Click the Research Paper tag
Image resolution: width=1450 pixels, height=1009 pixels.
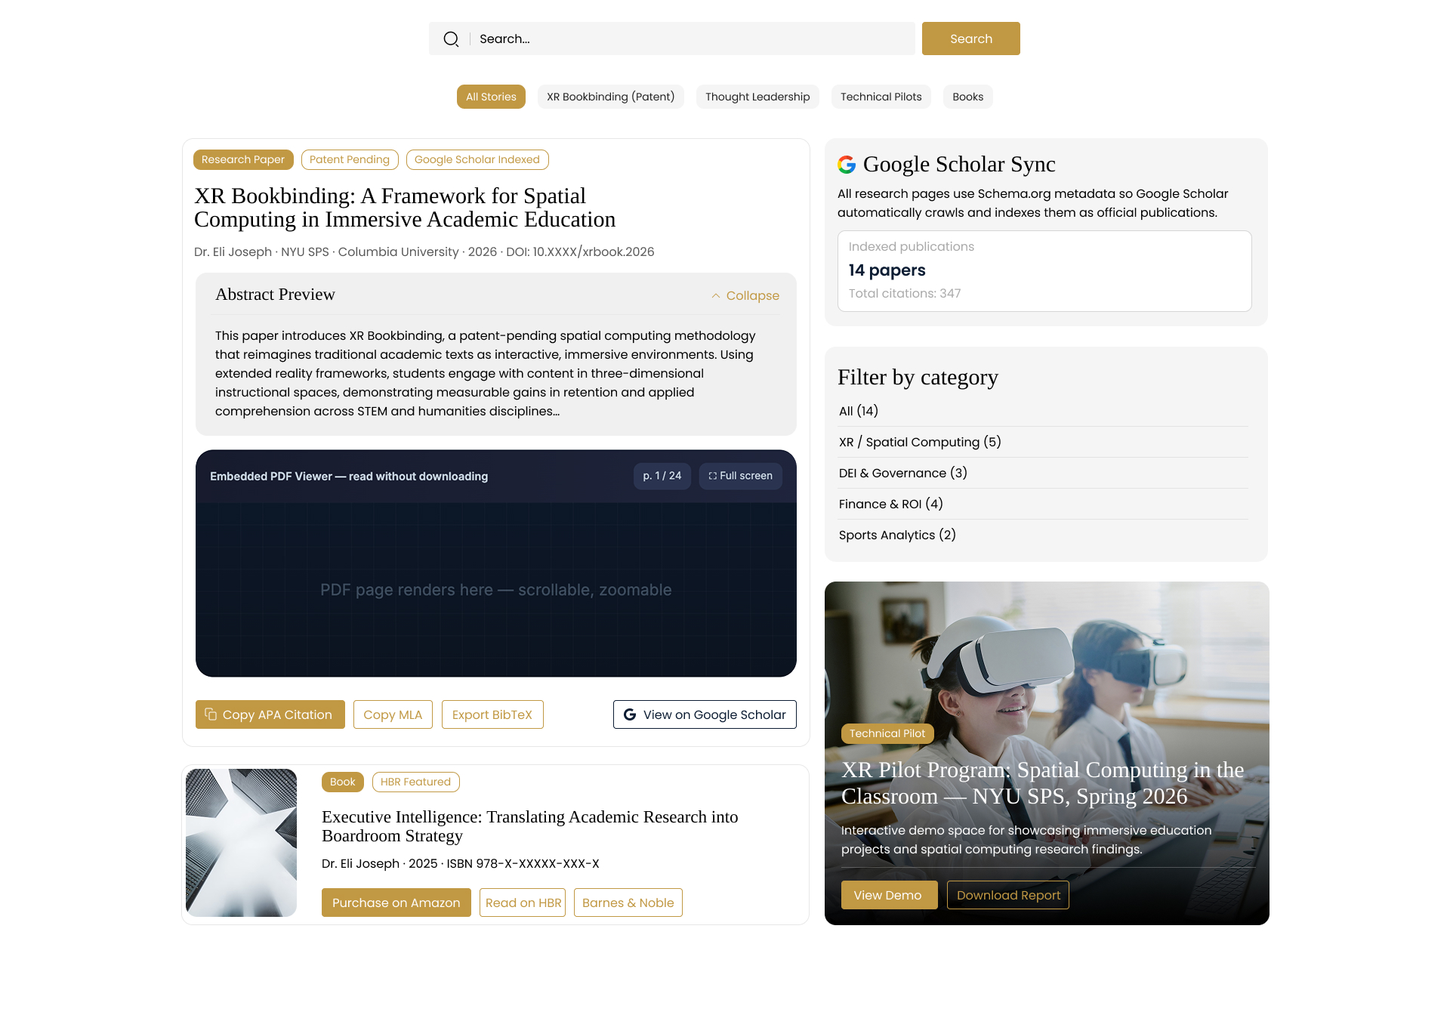pos(243,159)
